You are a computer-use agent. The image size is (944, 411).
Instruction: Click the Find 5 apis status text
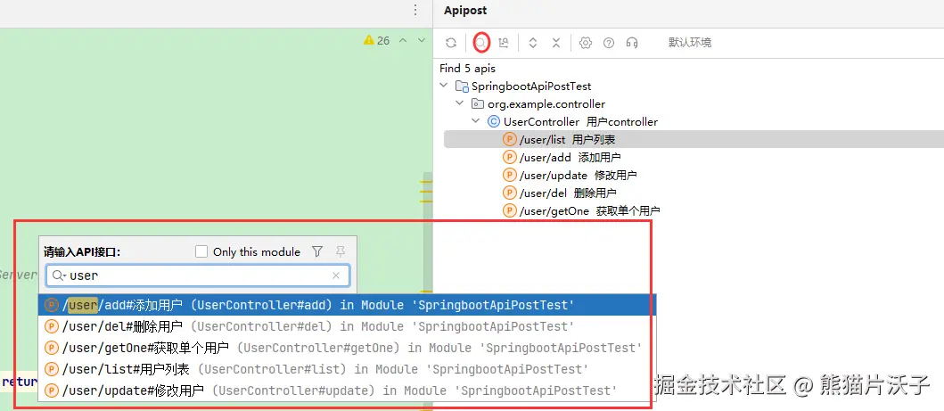click(468, 68)
